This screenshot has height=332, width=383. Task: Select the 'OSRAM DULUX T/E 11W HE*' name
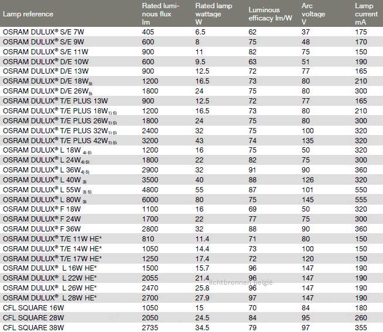coord(52,239)
